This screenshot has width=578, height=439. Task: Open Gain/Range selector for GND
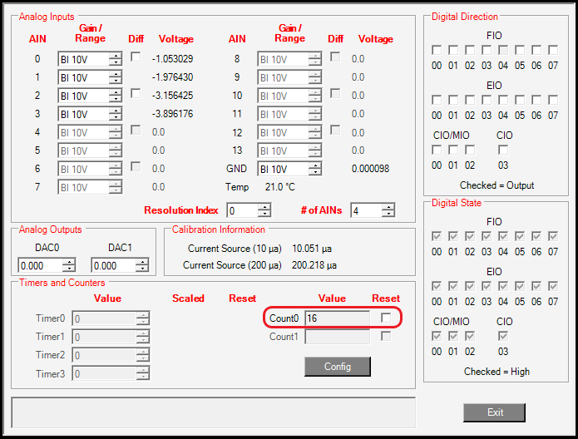point(315,169)
